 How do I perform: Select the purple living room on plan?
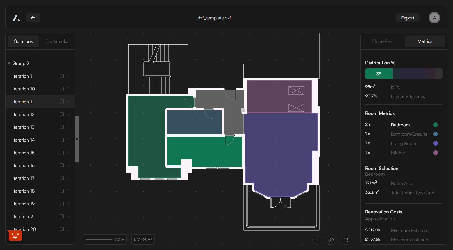click(x=281, y=151)
